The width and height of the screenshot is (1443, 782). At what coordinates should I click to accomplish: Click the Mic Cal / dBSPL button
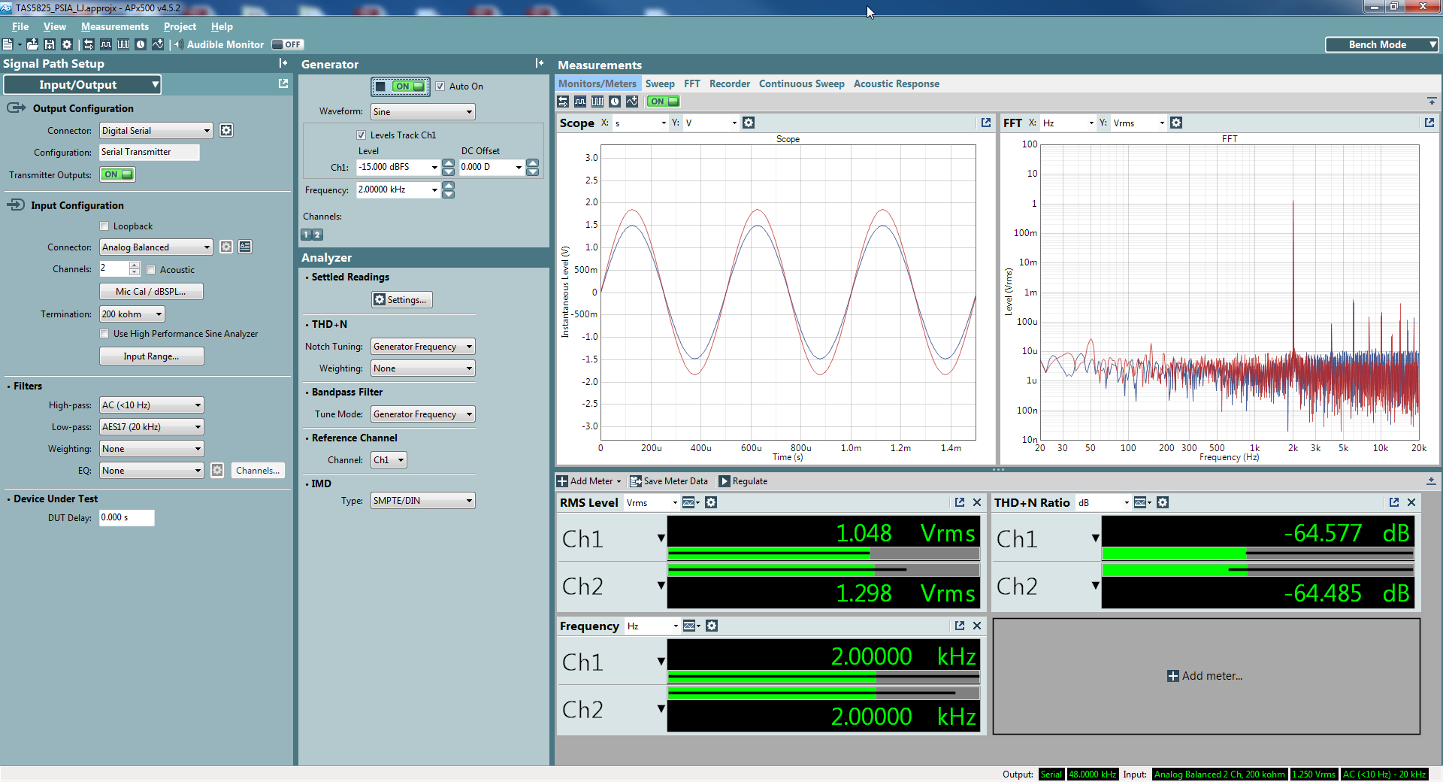(151, 292)
